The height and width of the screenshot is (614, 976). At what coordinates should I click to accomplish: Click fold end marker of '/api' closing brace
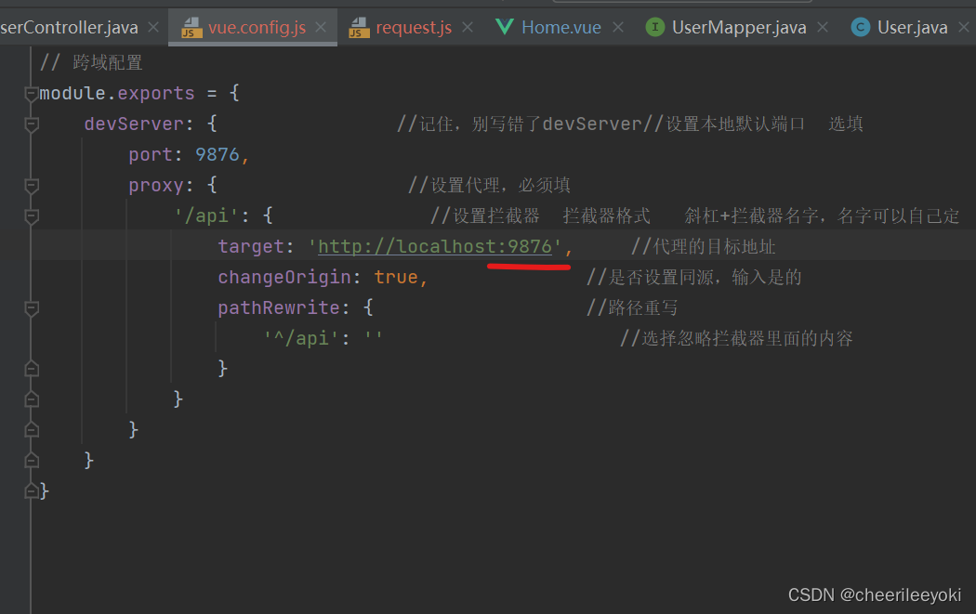click(x=31, y=399)
